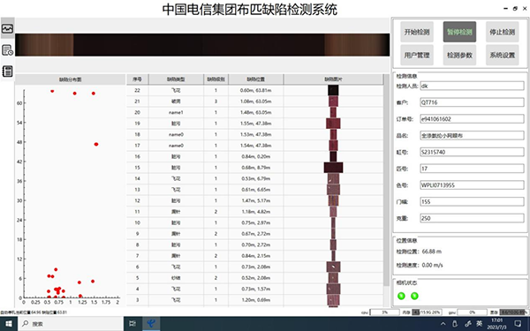
Task: Open 用户管理 user management
Action: click(417, 55)
